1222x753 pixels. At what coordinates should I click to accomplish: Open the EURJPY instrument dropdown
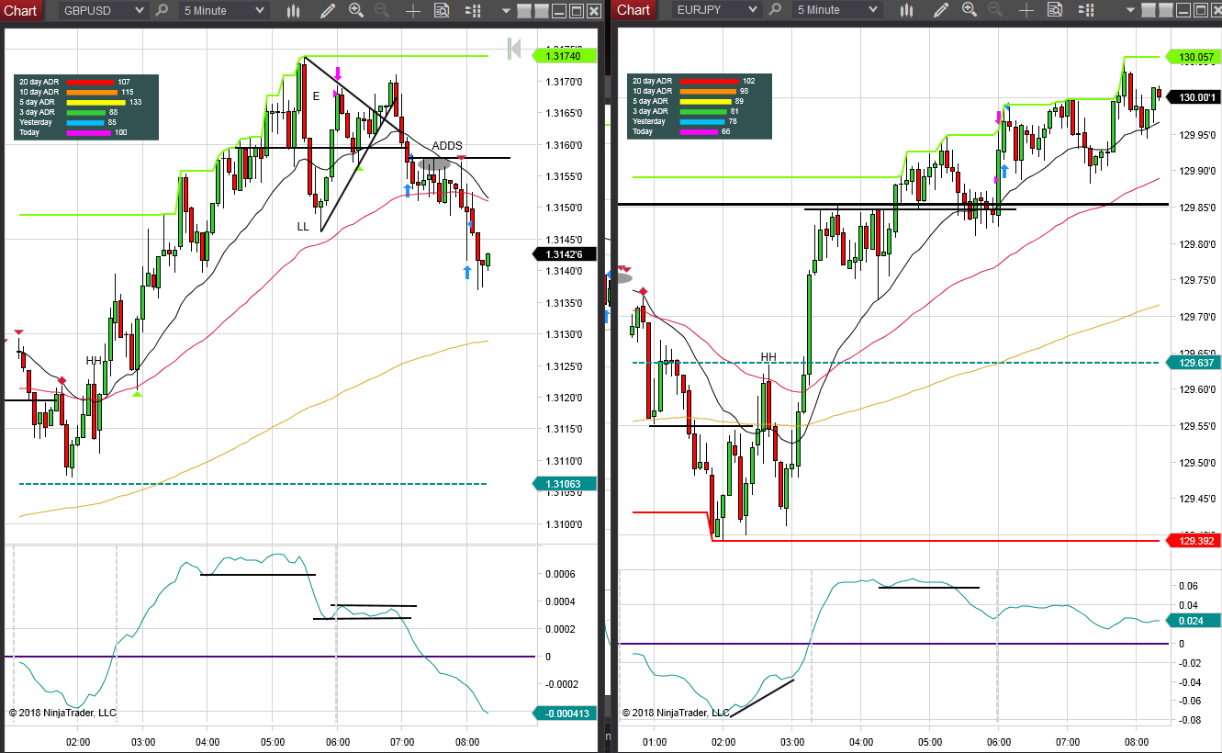(716, 10)
